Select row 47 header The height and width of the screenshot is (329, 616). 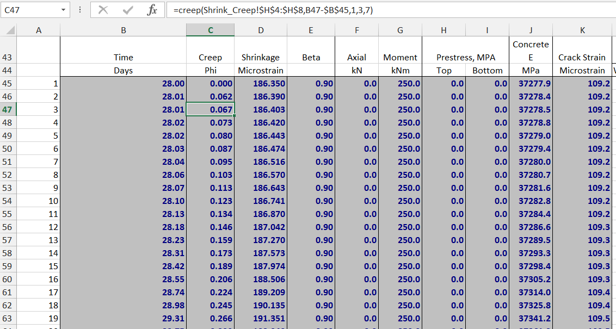pyautogui.click(x=8, y=109)
